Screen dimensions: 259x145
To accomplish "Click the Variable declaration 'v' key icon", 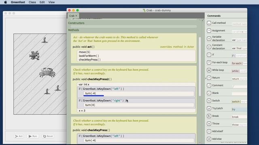I will pos(209,39).
